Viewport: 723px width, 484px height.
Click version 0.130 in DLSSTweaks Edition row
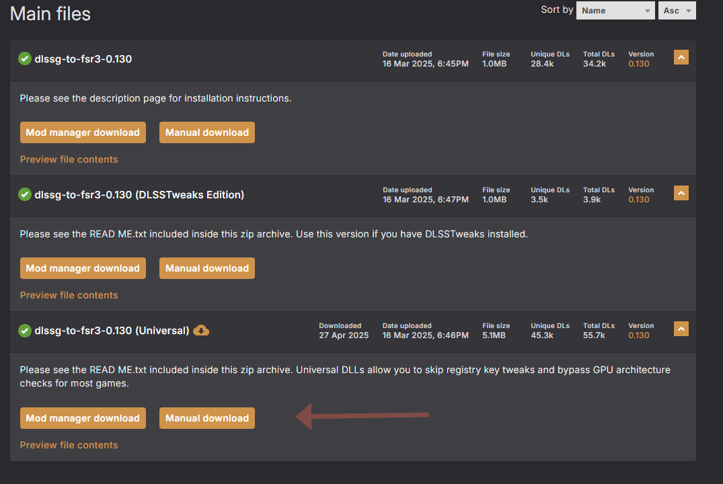tap(639, 200)
